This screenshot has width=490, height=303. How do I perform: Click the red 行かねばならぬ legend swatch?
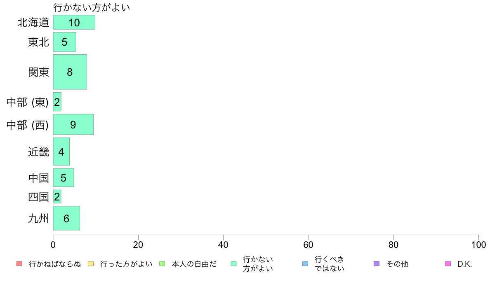(19, 263)
